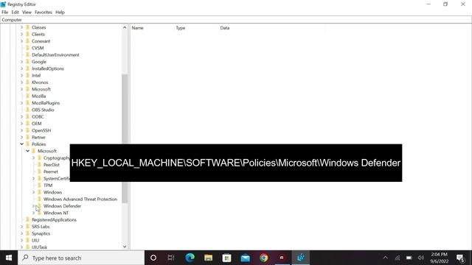
Task: Open the notification center
Action: 460,258
